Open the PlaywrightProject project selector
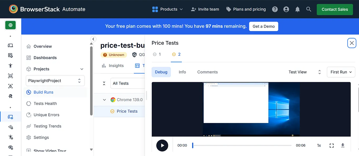Image resolution: width=359 pixels, height=156 pixels. point(55,80)
